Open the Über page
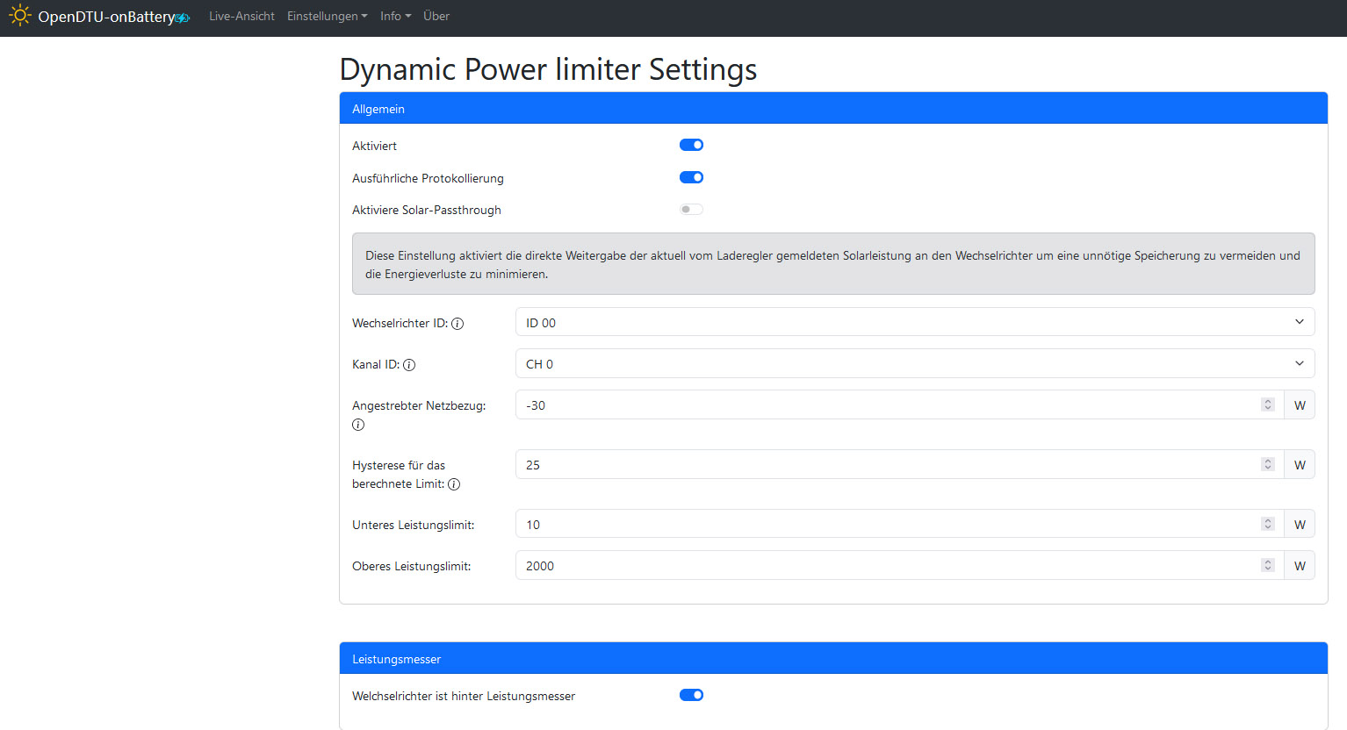The height and width of the screenshot is (730, 1347). pyautogui.click(x=436, y=16)
